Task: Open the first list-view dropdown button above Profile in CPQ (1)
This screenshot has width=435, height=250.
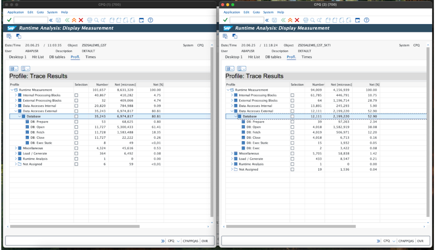Action: click(14, 69)
